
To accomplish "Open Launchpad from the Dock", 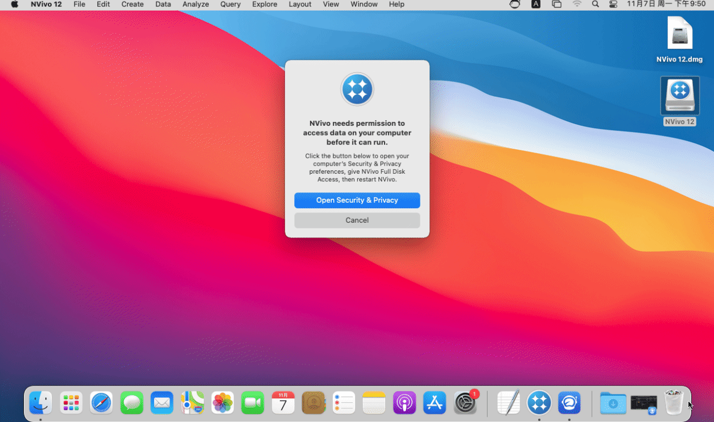I will [x=71, y=403].
